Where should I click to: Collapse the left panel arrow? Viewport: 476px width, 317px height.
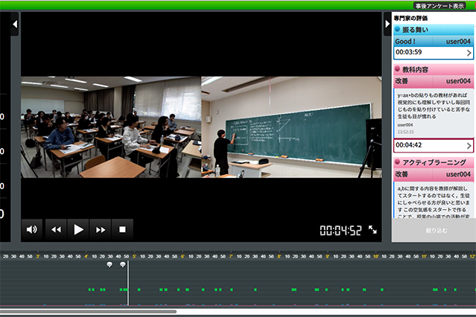15,25
